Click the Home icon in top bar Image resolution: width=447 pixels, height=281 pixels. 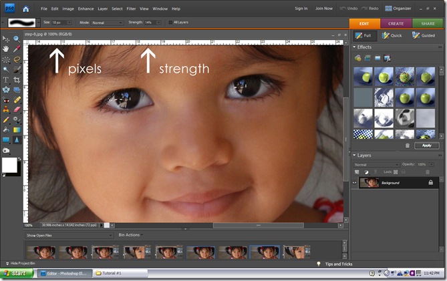click(x=25, y=9)
